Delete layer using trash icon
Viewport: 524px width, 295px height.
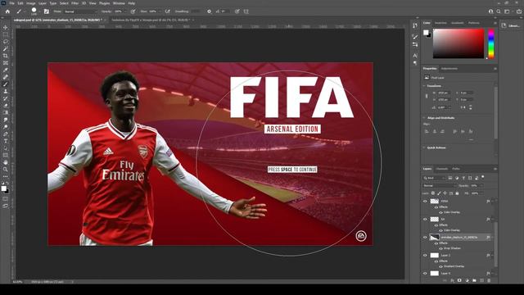pyautogui.click(x=489, y=280)
